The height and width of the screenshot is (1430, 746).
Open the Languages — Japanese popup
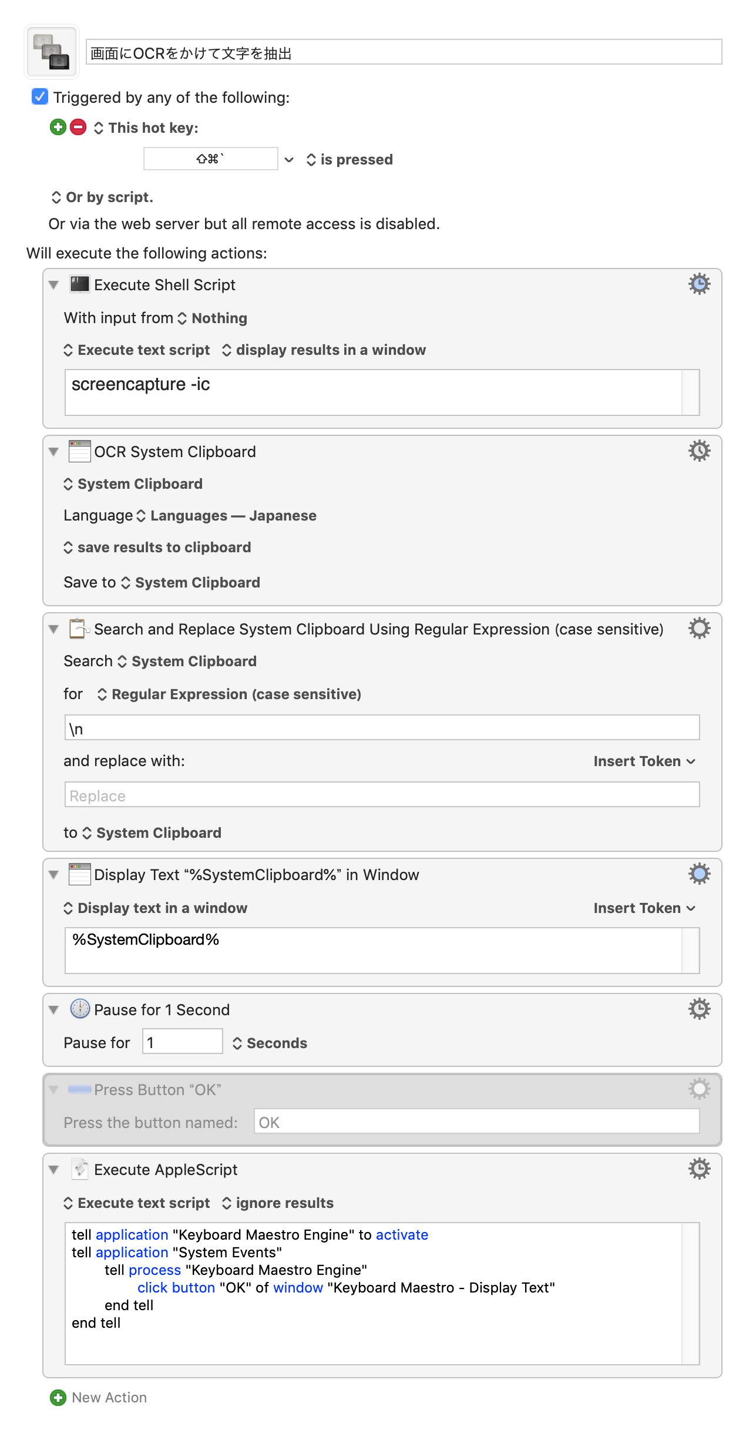tap(227, 516)
